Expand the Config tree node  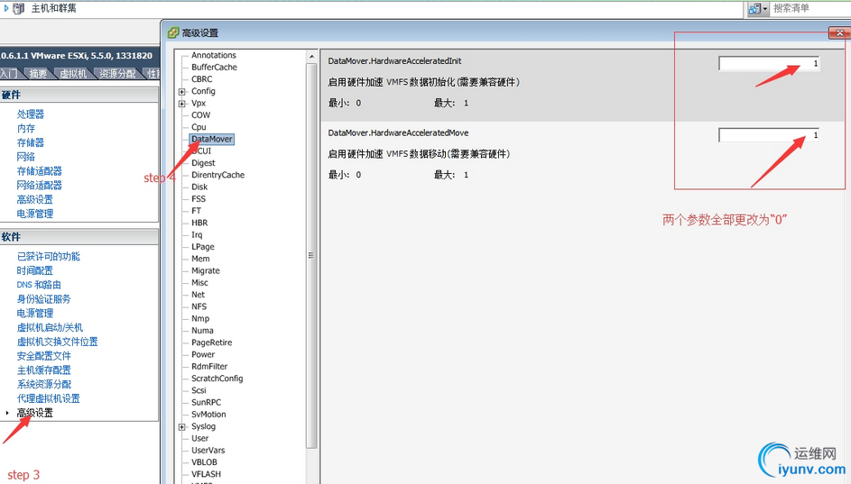click(181, 92)
